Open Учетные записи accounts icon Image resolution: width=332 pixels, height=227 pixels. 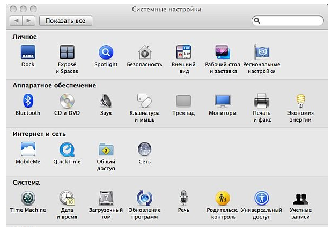[300, 199]
